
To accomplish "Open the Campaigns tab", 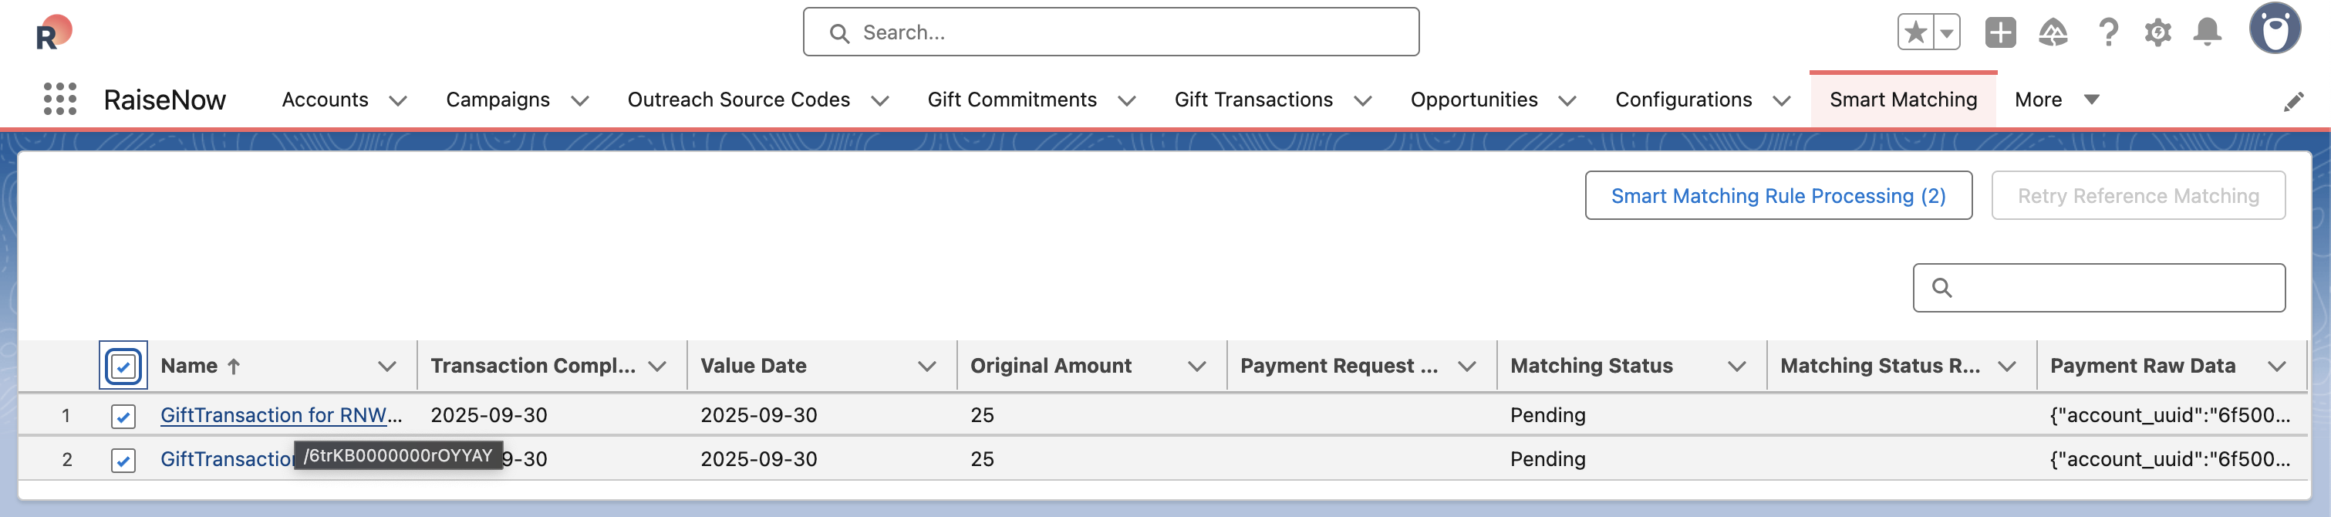I will [498, 100].
